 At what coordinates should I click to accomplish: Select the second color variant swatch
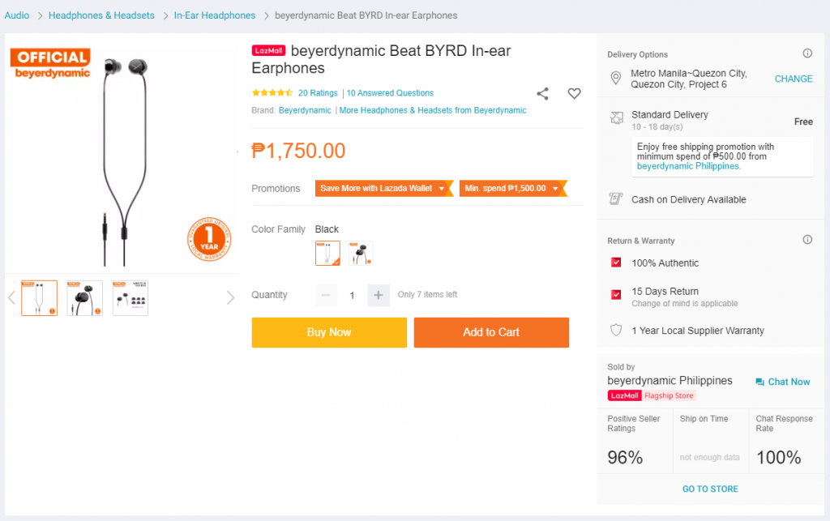(x=361, y=254)
